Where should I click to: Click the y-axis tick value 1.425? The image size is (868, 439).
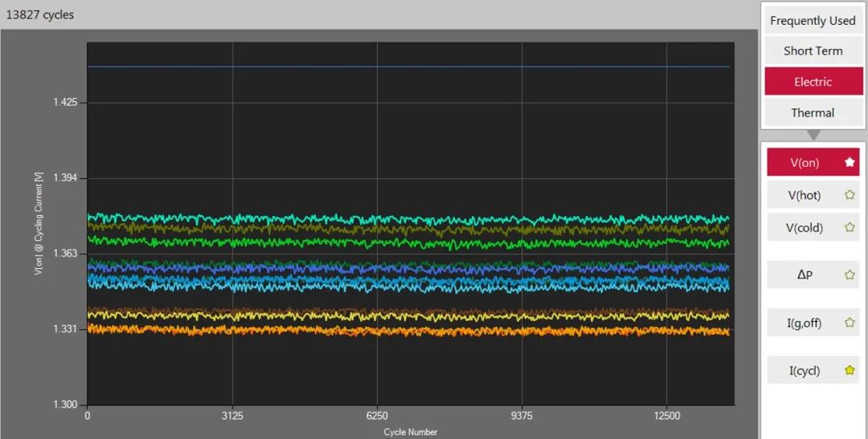(65, 103)
